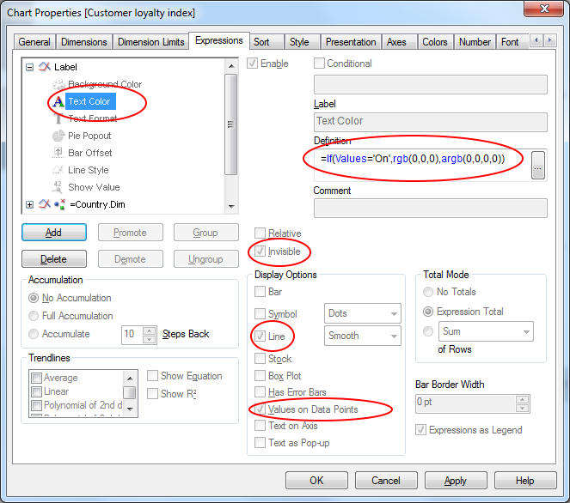Collapse the Label expression tree node
The image size is (570, 503).
[30, 67]
